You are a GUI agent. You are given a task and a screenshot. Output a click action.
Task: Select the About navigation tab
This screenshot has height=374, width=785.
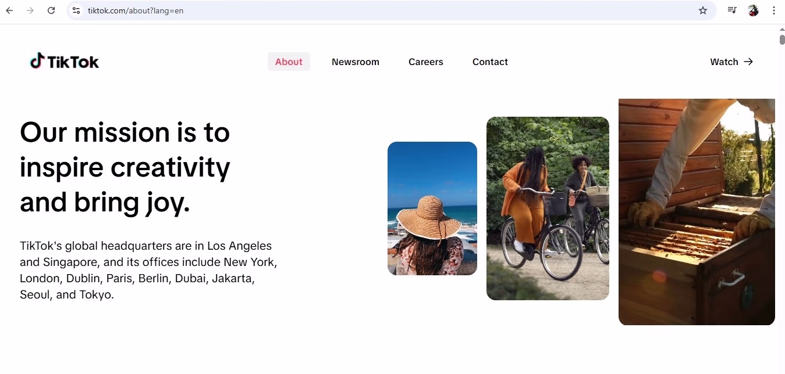point(289,62)
